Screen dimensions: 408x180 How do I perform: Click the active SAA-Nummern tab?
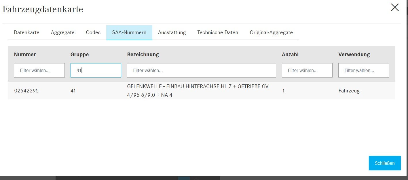click(129, 32)
